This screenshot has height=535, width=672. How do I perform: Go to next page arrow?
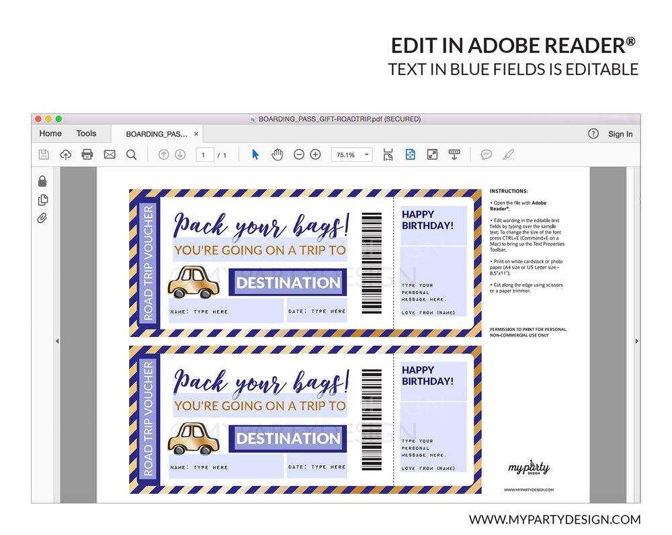180,155
